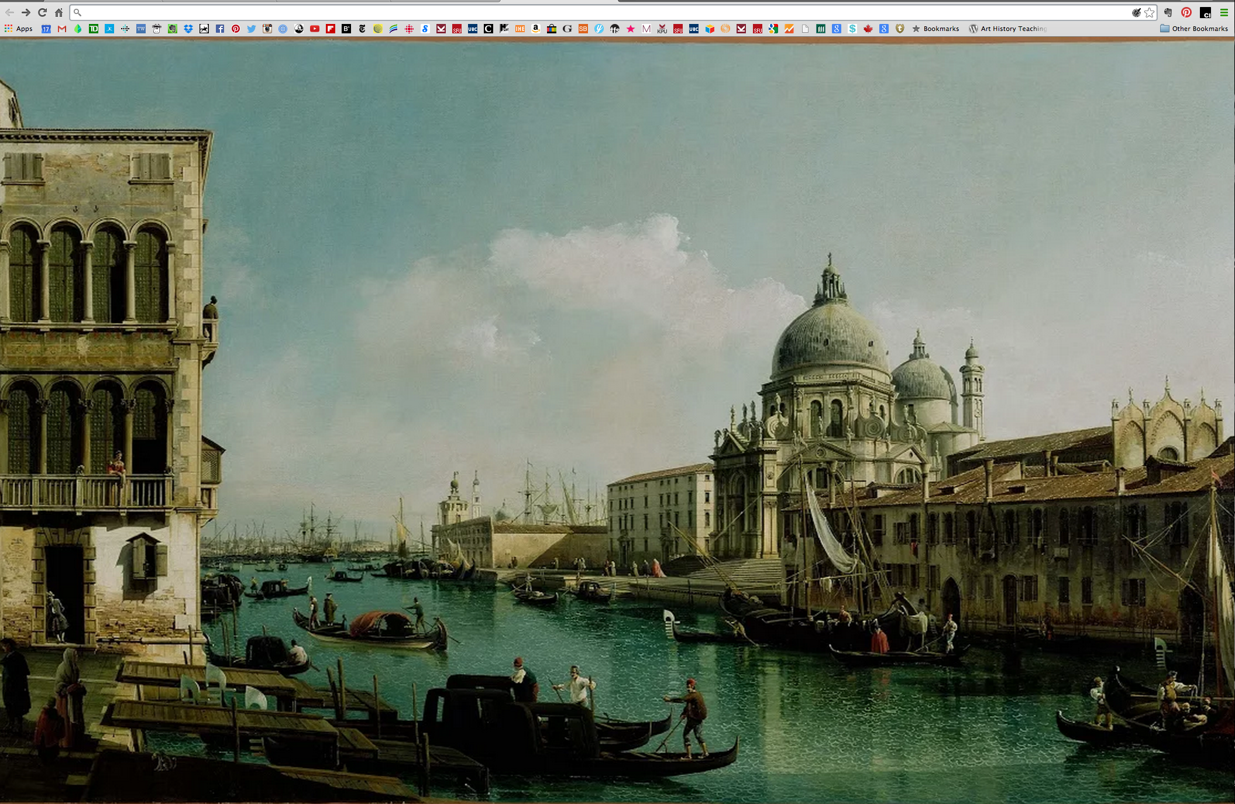Open the TD bank bookmark
Image resolution: width=1235 pixels, height=804 pixels.
(94, 29)
